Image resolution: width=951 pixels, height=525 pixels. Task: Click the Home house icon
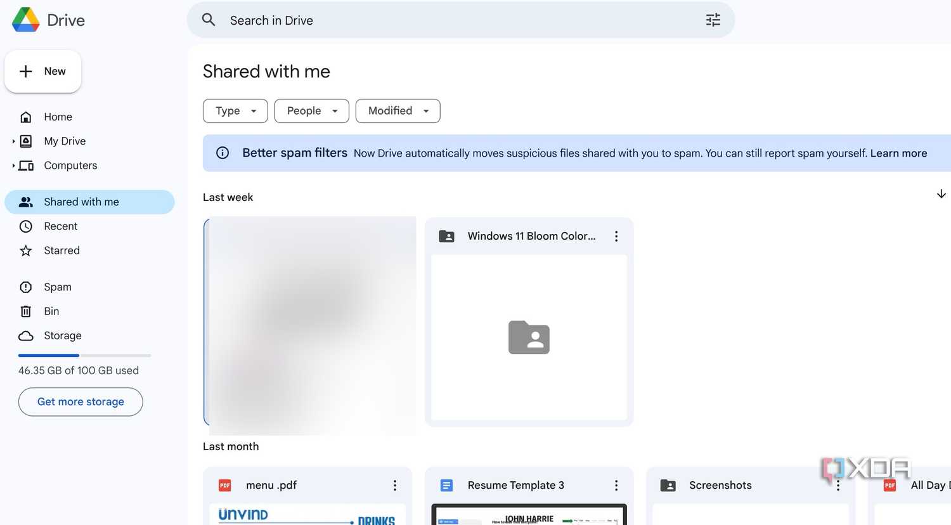click(26, 117)
